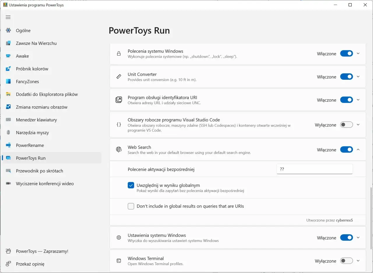Open the hamburger navigation menu
Viewport: 373px width, 273px height.
pos(8,17)
